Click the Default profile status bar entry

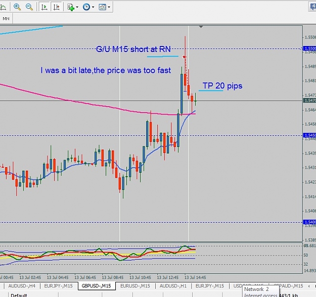(x=19, y=295)
